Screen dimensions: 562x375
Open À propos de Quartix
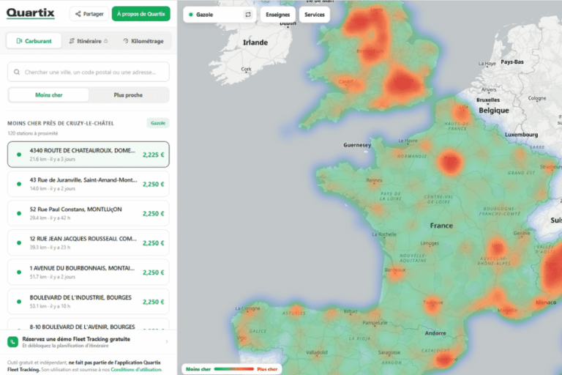tap(140, 14)
